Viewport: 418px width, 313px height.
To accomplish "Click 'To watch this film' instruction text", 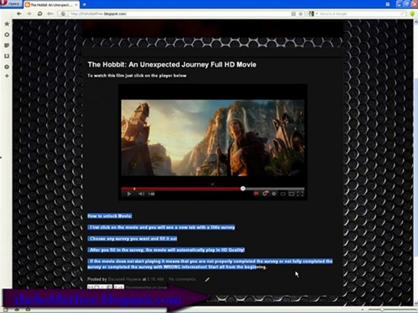I will [137, 76].
